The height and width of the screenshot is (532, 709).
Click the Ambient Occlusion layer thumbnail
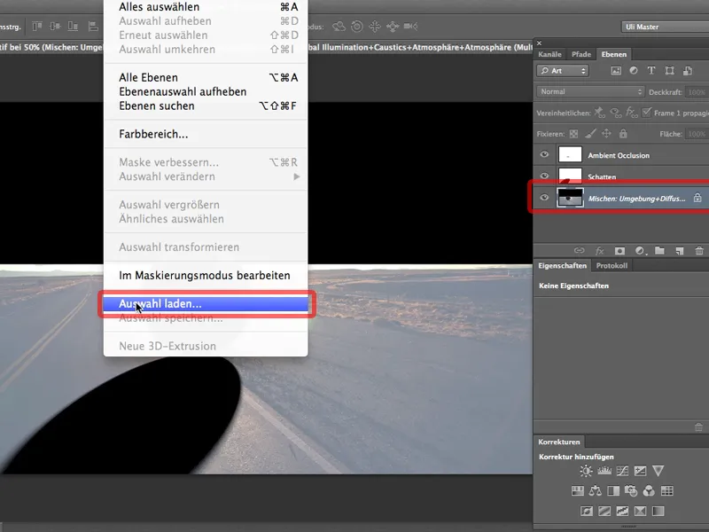(570, 154)
